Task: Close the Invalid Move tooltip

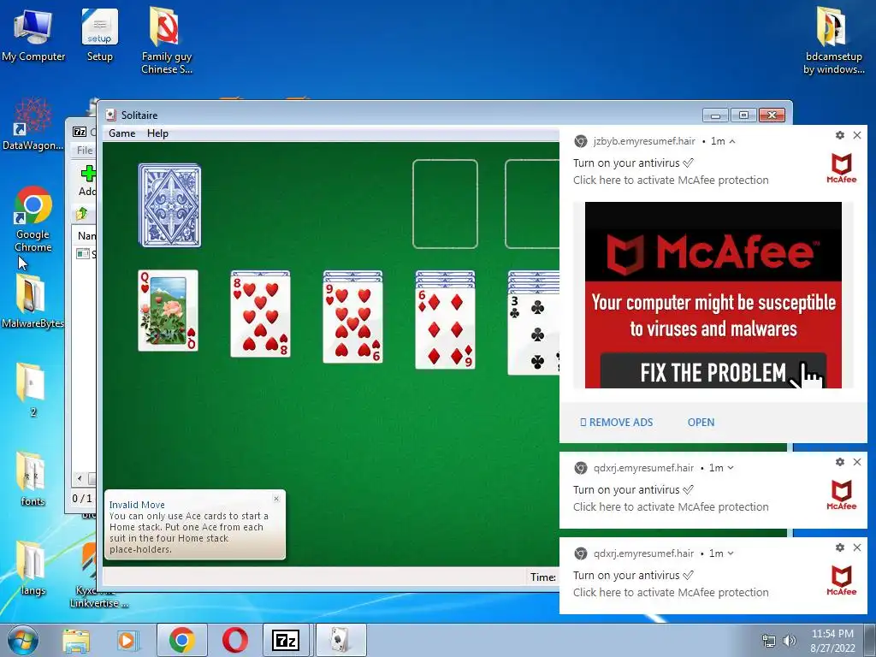Action: 276,499
